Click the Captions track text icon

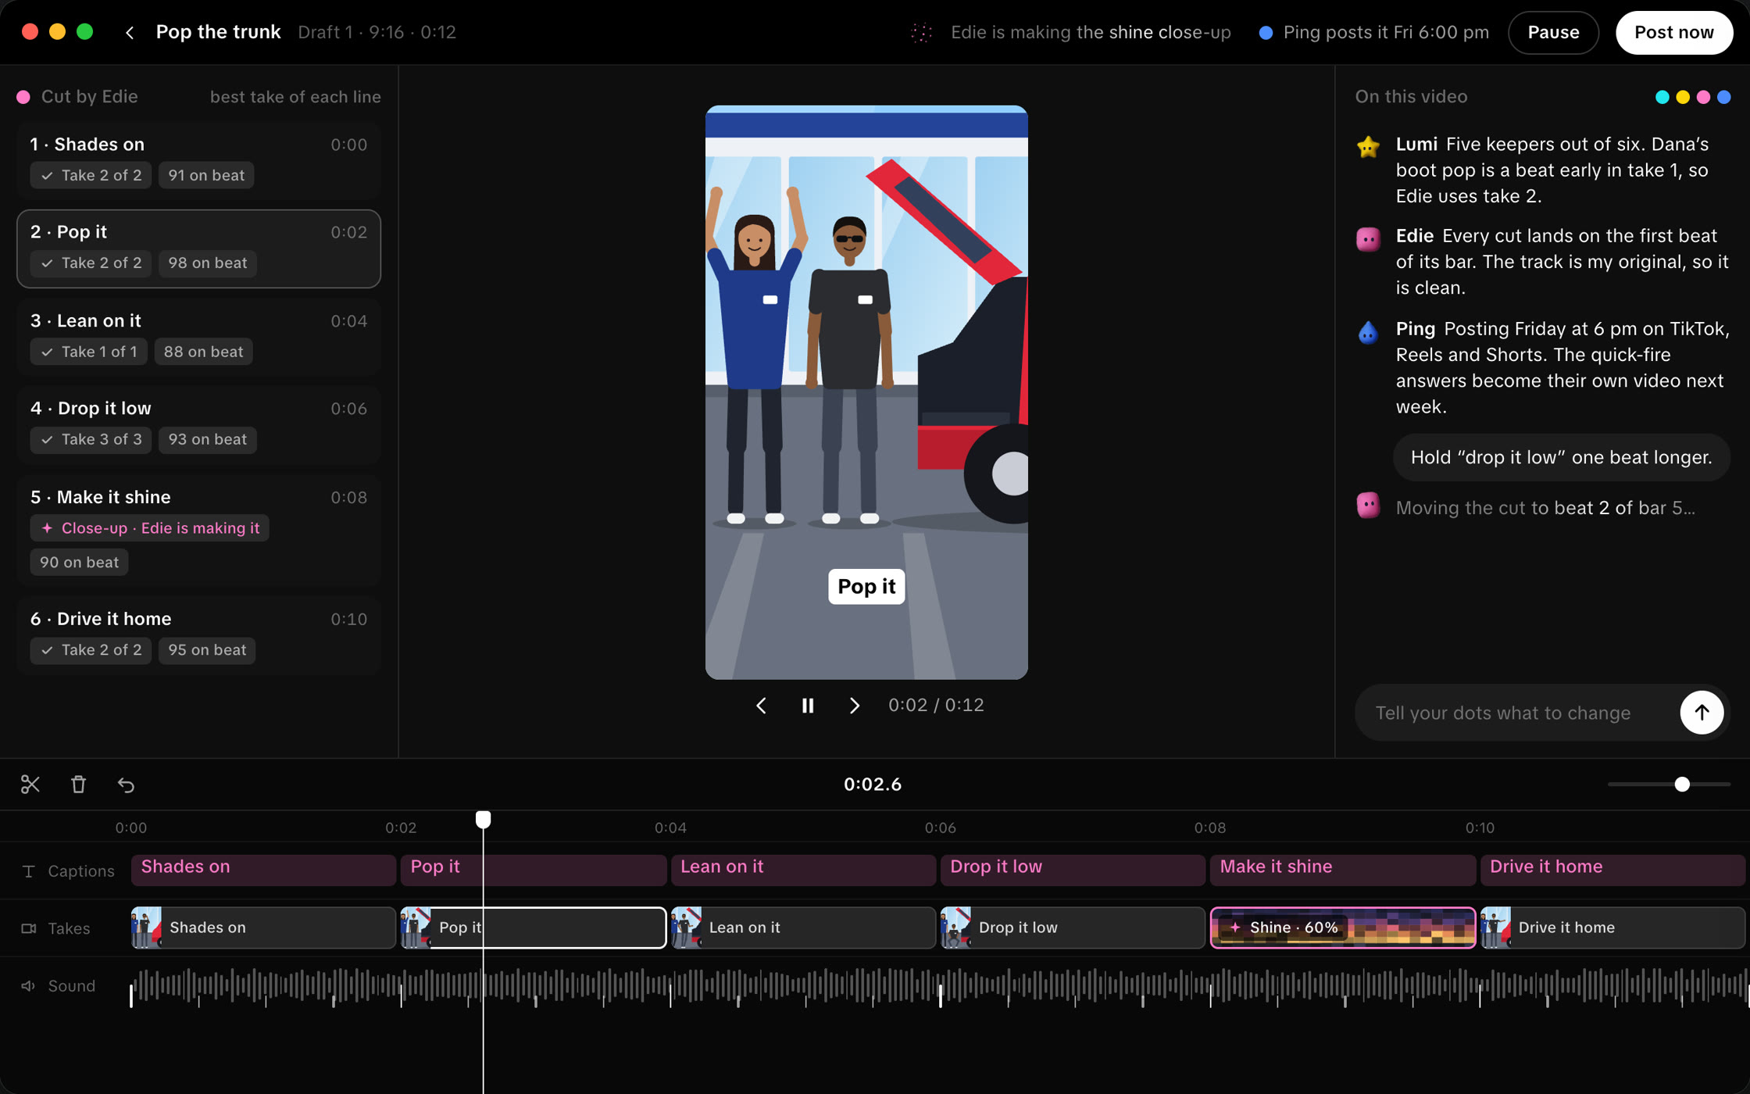(28, 871)
